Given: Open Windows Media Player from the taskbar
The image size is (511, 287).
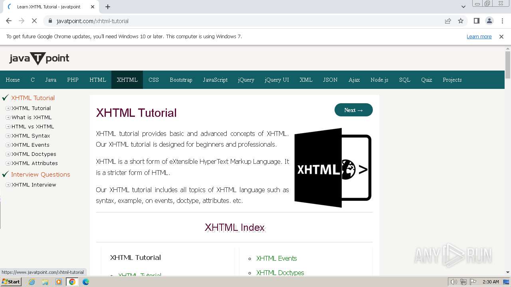Looking at the screenshot, I should [59, 282].
